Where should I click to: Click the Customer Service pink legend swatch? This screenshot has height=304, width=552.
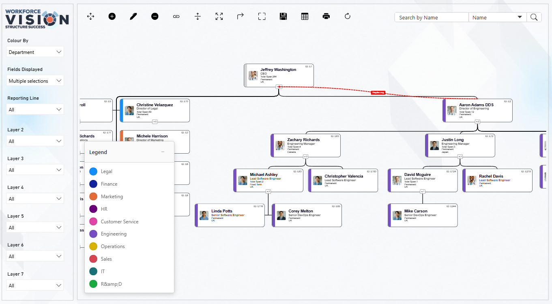pos(93,222)
